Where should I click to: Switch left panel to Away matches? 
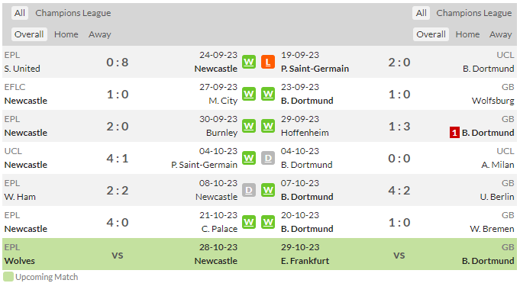click(99, 34)
